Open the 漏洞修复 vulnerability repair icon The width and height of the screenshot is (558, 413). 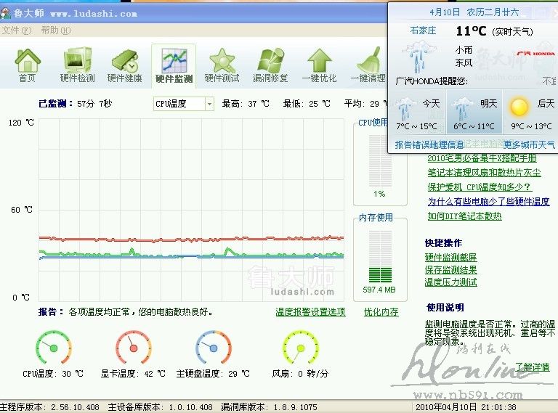[270, 65]
